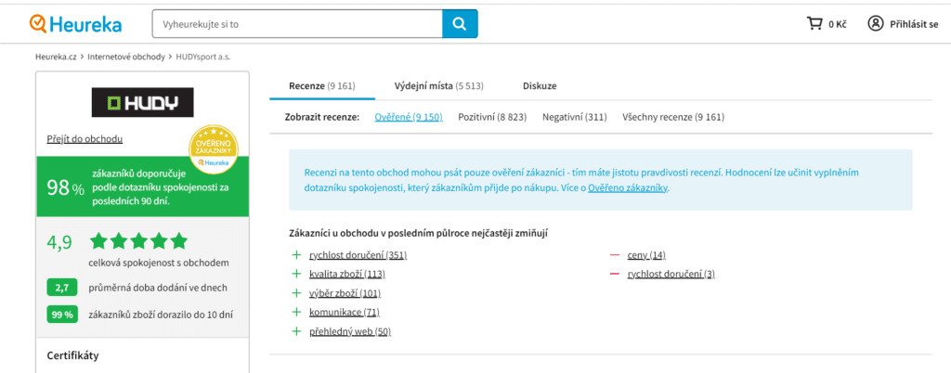
Task: Switch to Výdejní místa tab
Action: tap(438, 86)
